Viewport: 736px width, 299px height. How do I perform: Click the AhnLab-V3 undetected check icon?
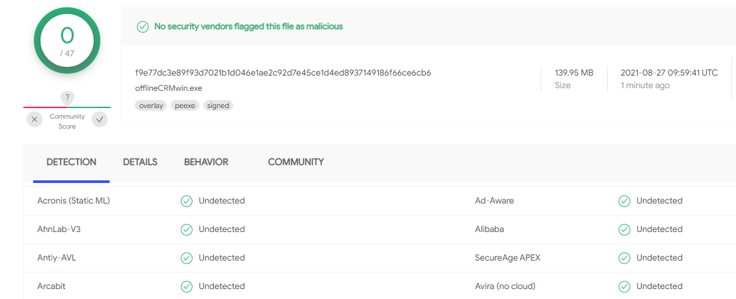pyautogui.click(x=187, y=229)
